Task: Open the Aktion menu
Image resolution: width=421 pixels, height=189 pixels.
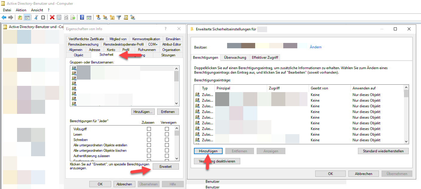Action: (x=21, y=10)
